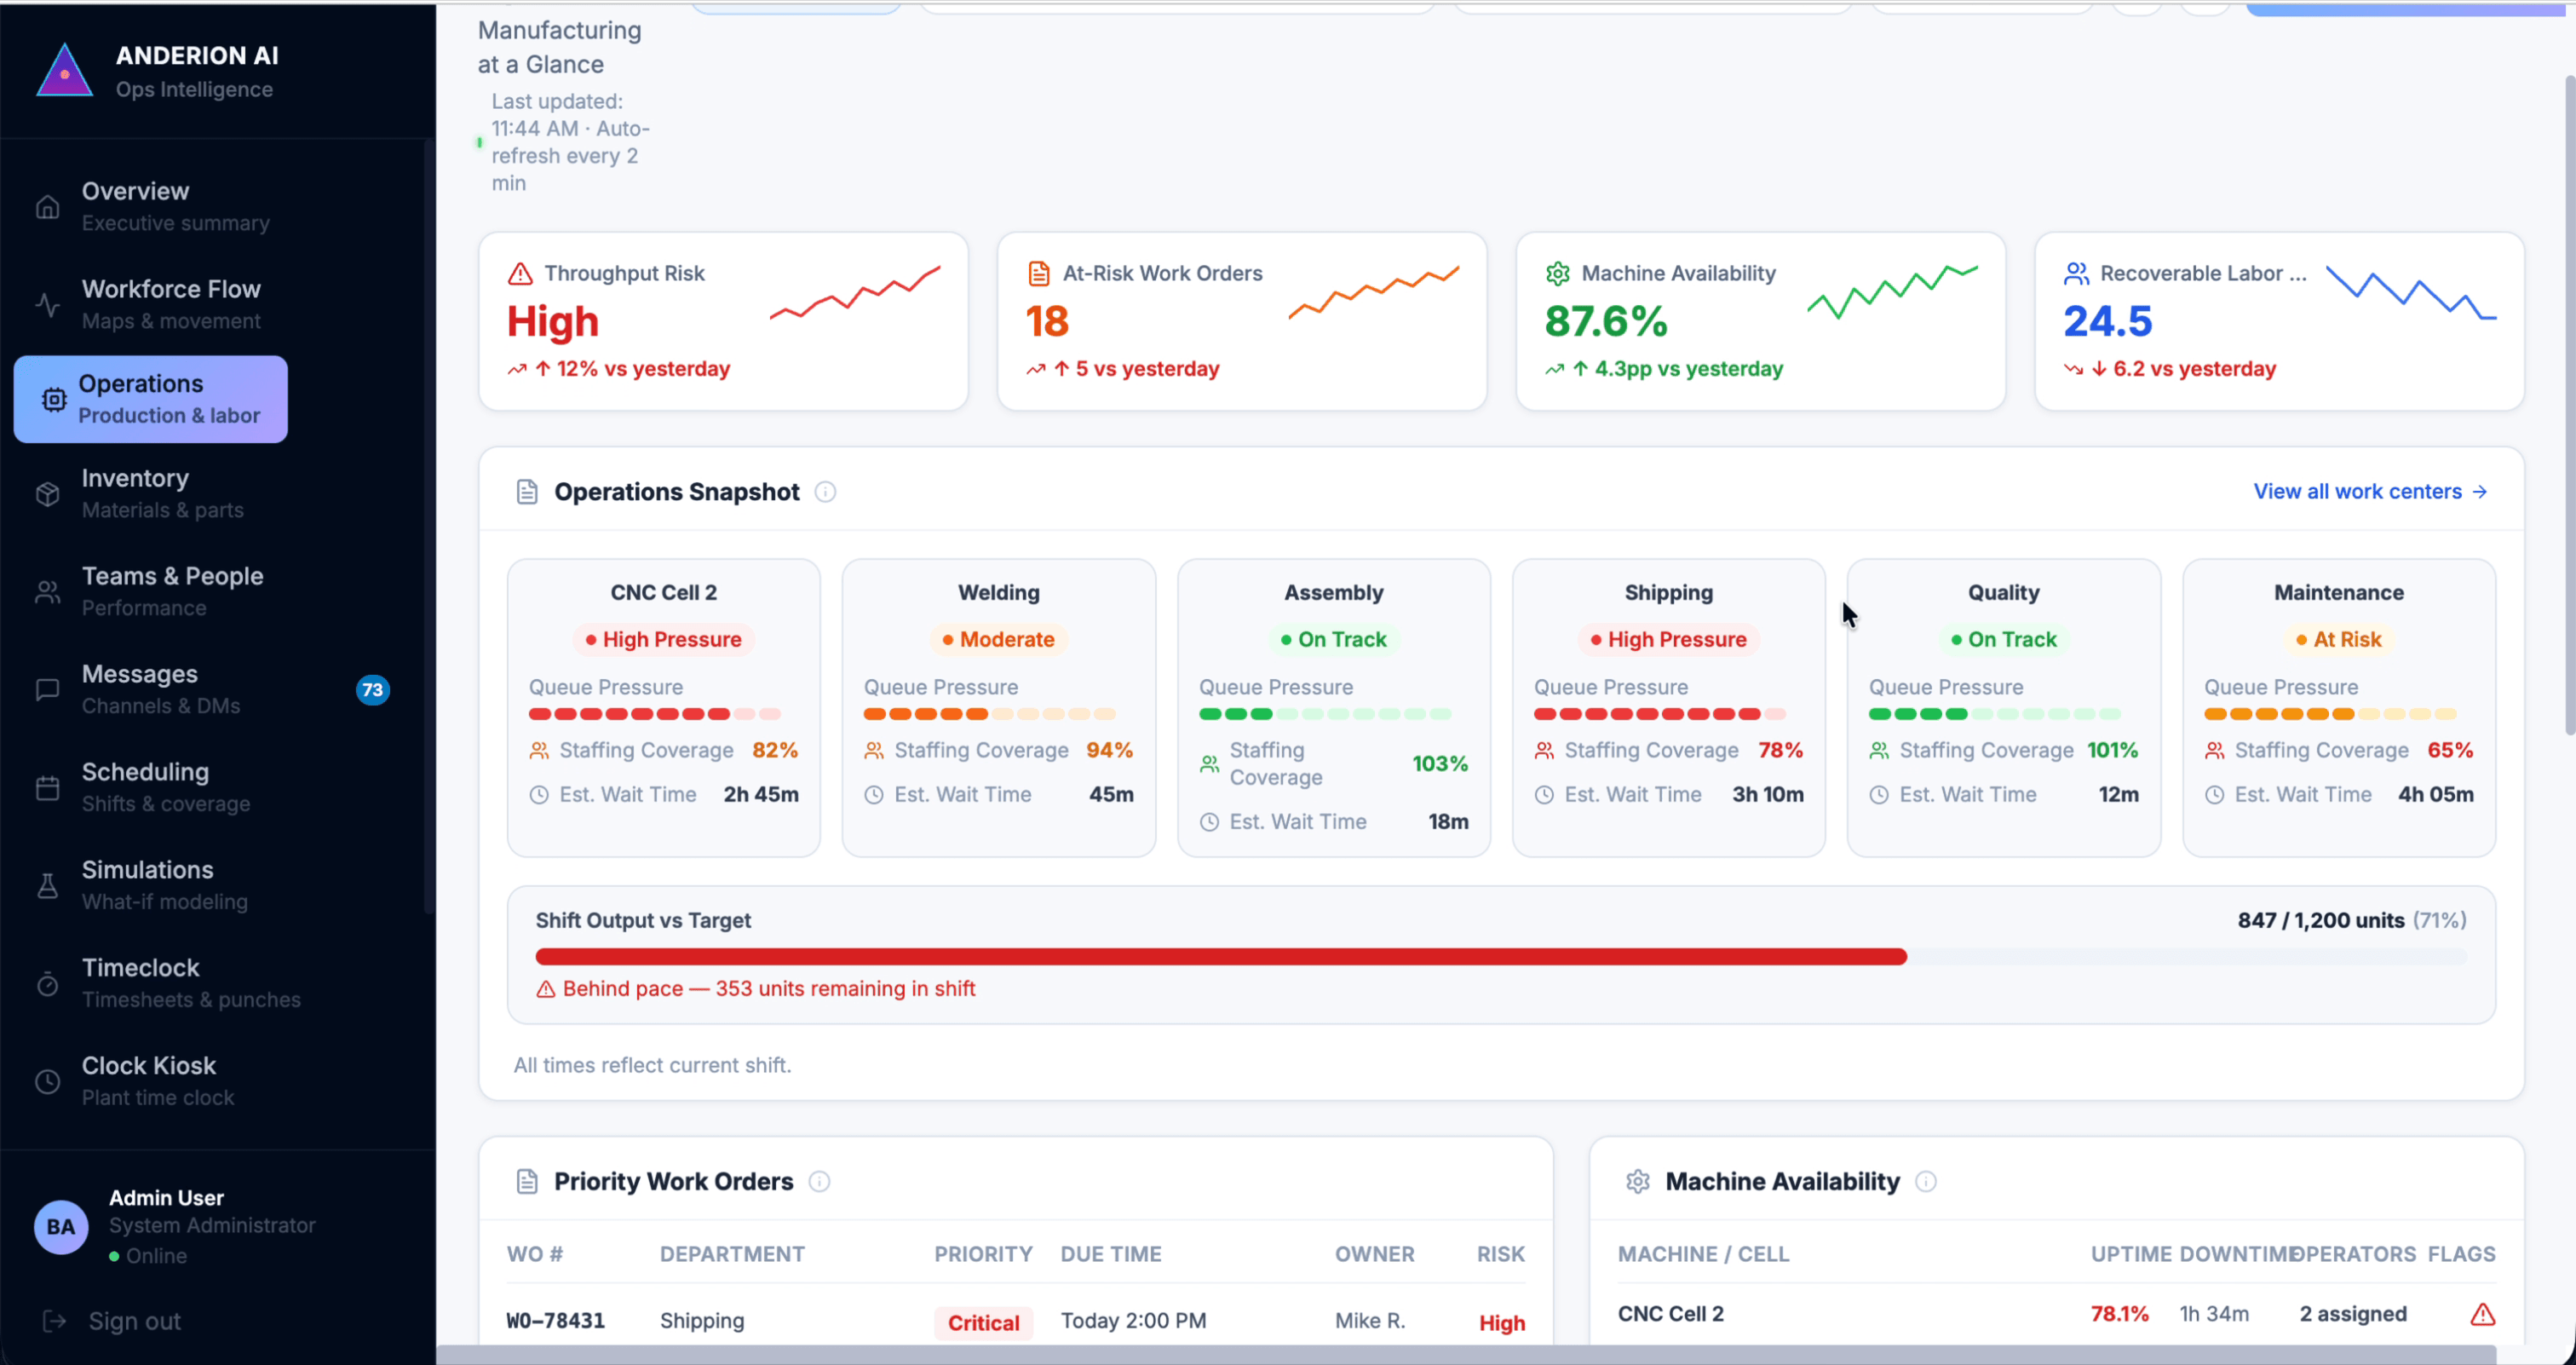Viewport: 2576px width, 1365px height.
Task: Click the Shipping High Pressure status pill
Action: [x=1669, y=640]
